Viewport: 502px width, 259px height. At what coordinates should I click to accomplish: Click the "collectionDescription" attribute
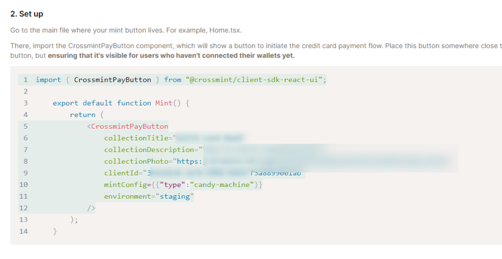149,150
